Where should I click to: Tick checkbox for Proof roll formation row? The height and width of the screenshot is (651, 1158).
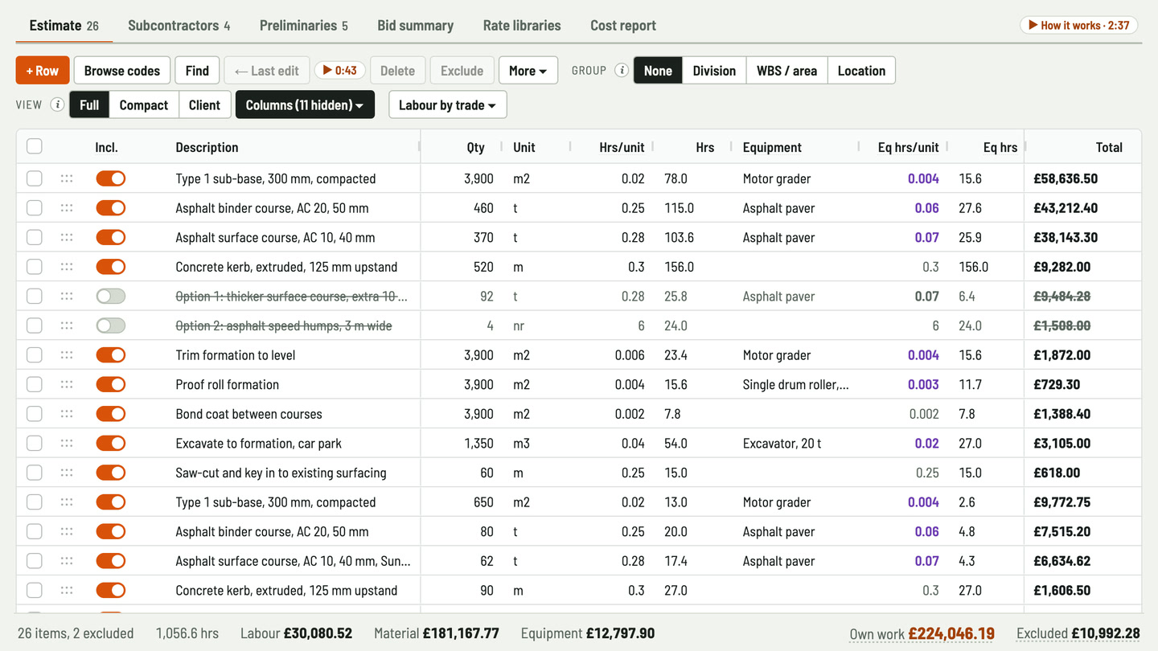click(x=35, y=384)
